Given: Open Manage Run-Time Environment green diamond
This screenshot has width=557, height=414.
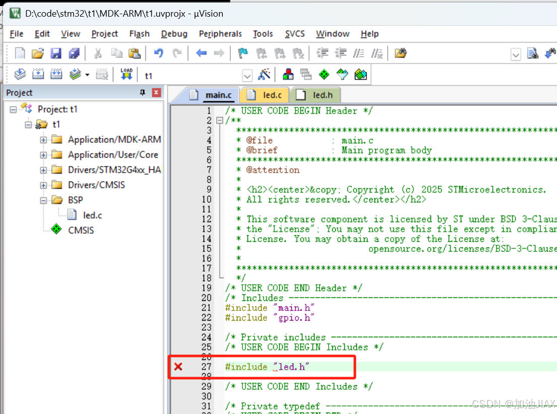Looking at the screenshot, I should tap(324, 74).
